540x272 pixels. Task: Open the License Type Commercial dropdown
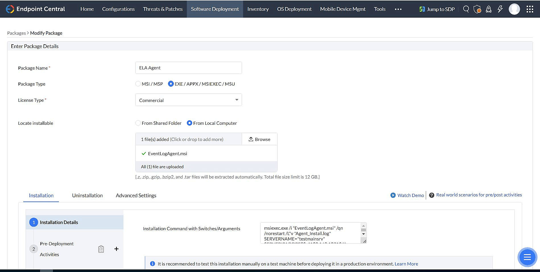189,100
